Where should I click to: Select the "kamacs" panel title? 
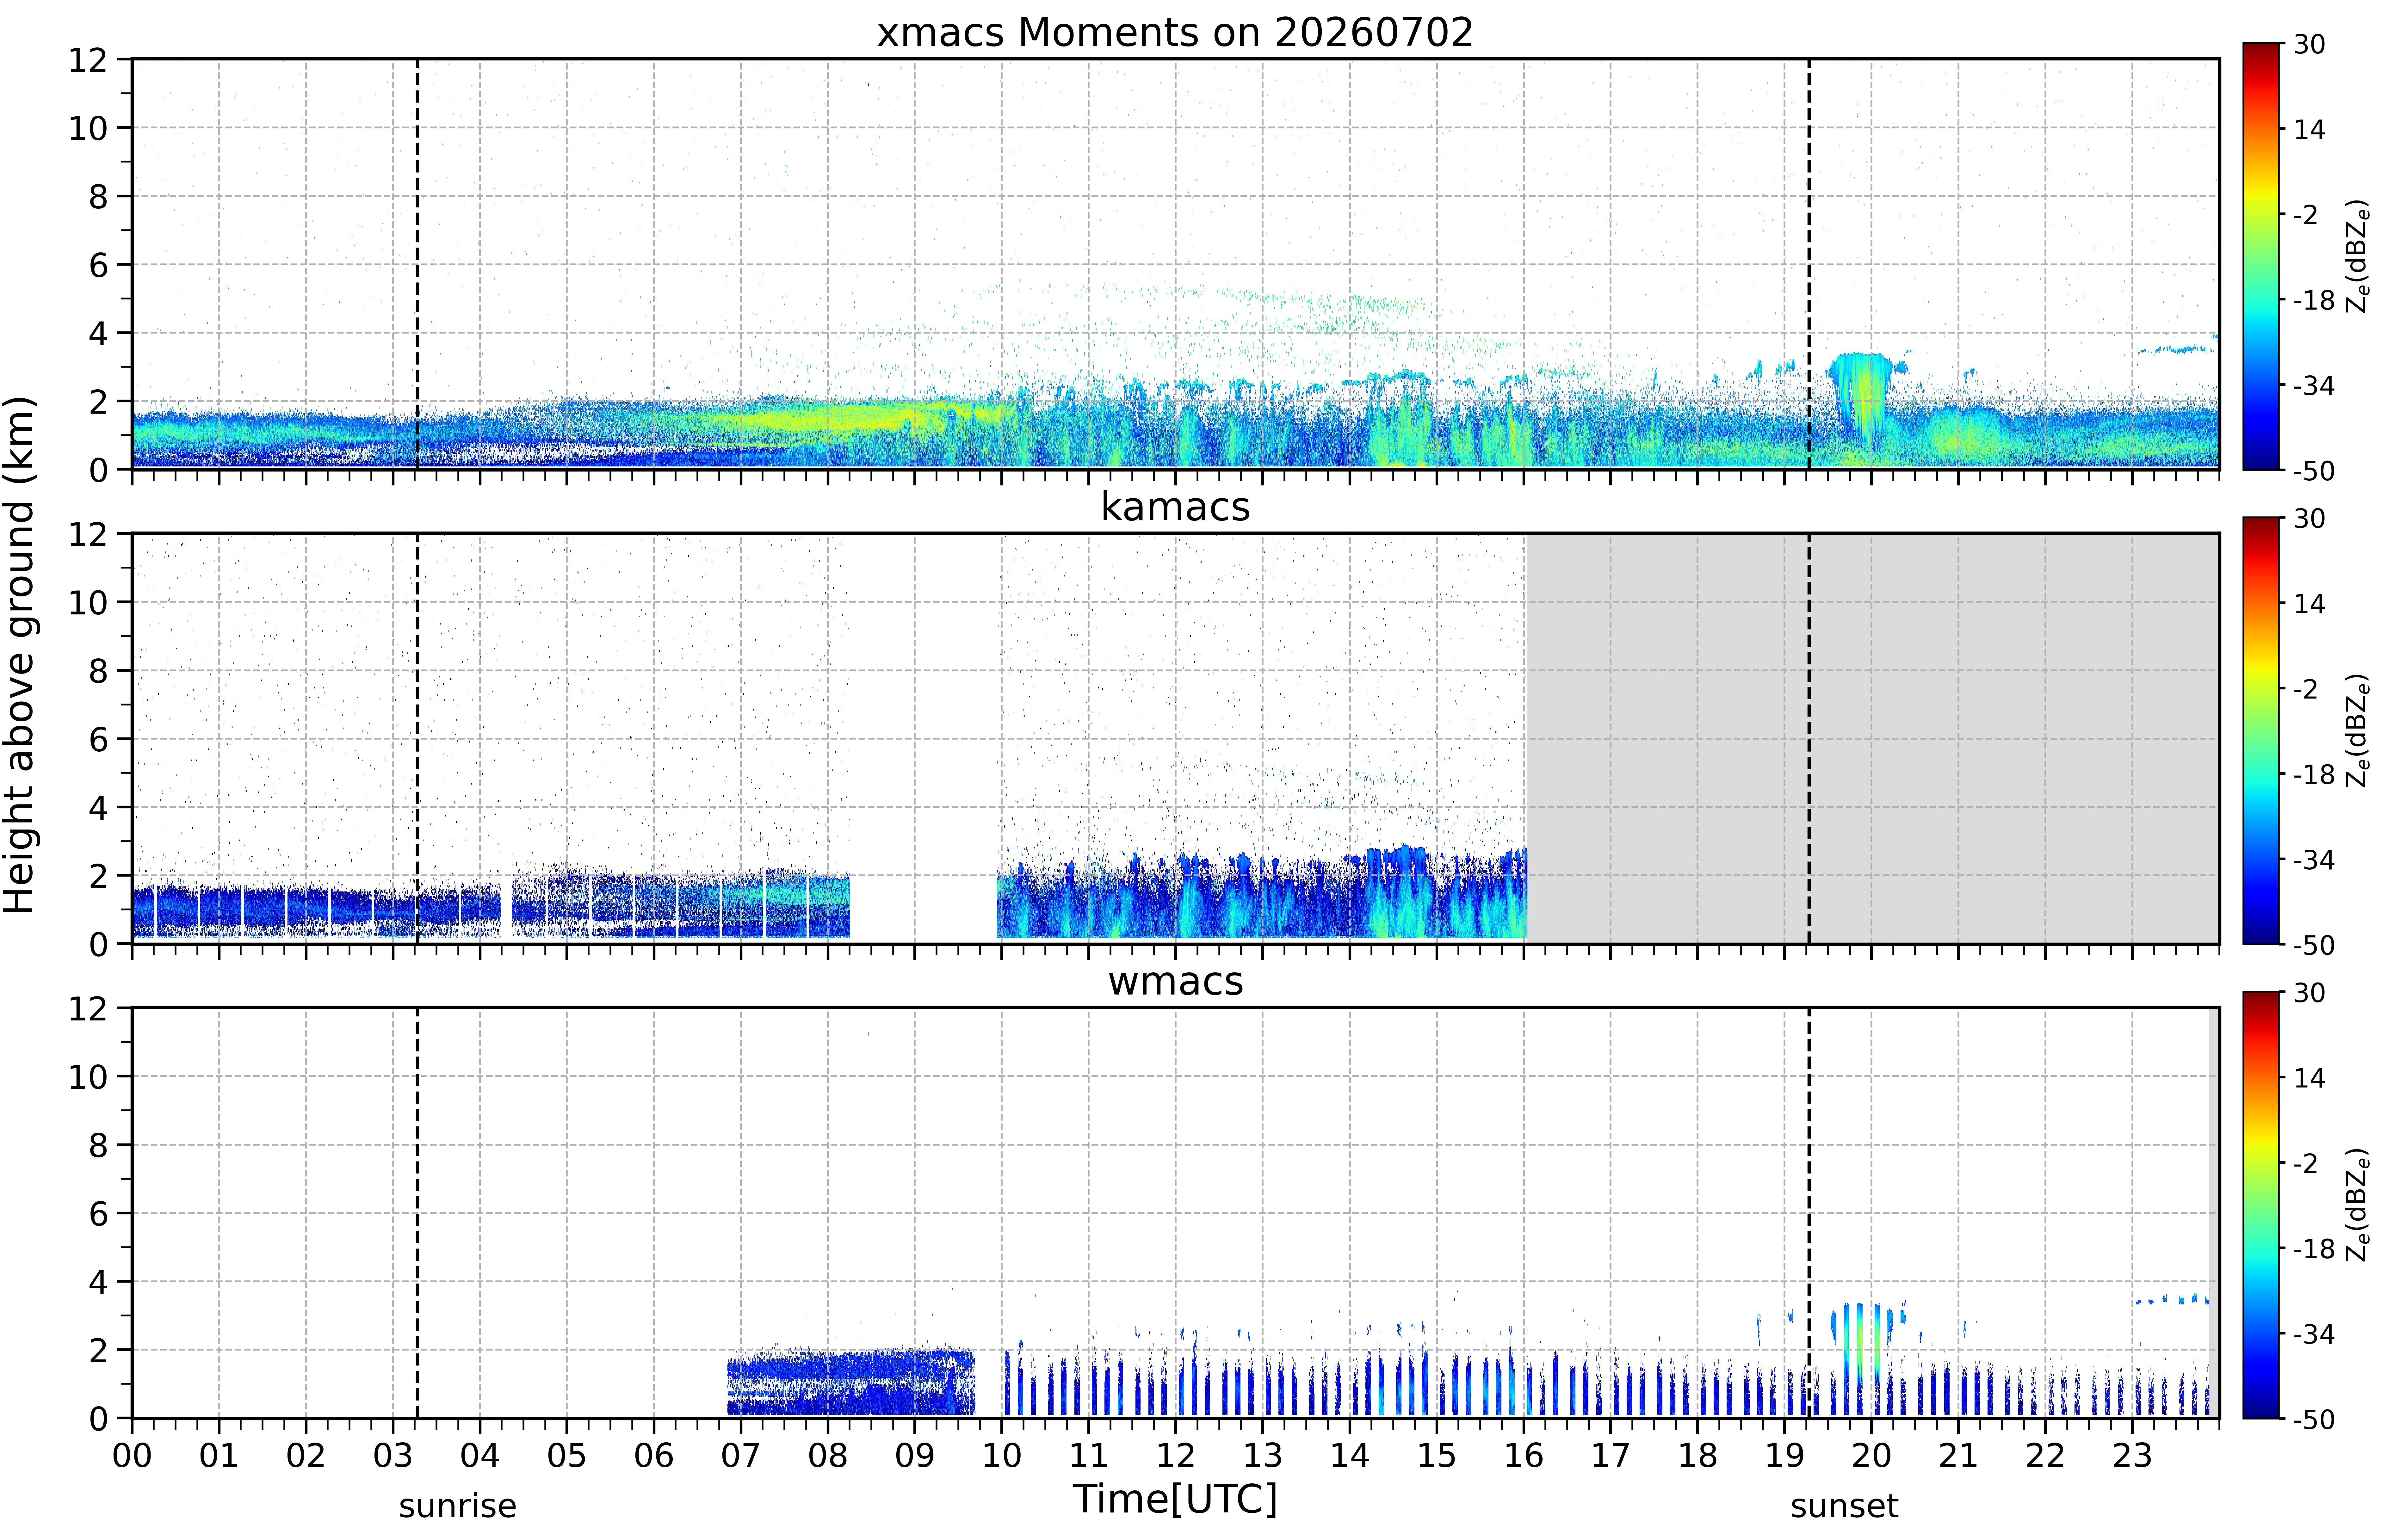tap(1175, 507)
